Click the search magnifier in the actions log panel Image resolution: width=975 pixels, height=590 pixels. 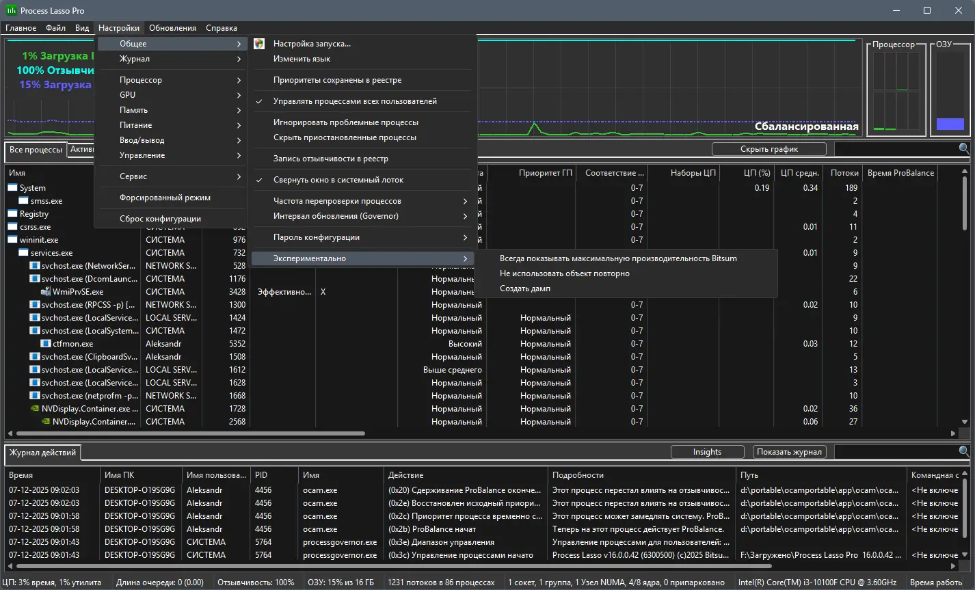(x=963, y=452)
